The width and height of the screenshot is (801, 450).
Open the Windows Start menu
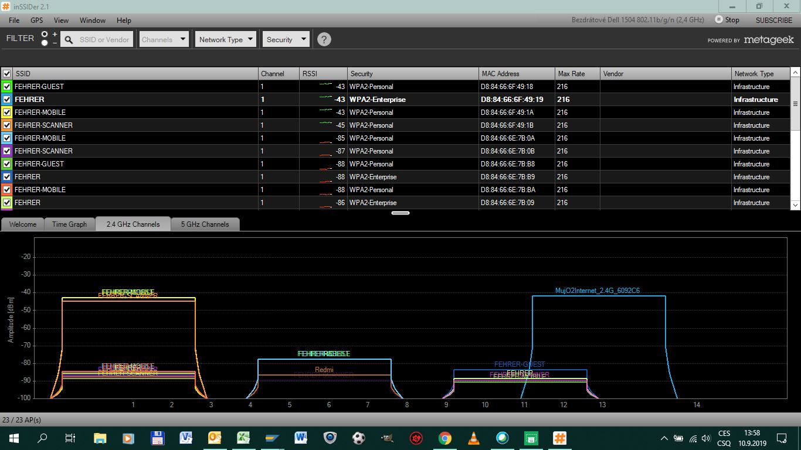tap(14, 438)
